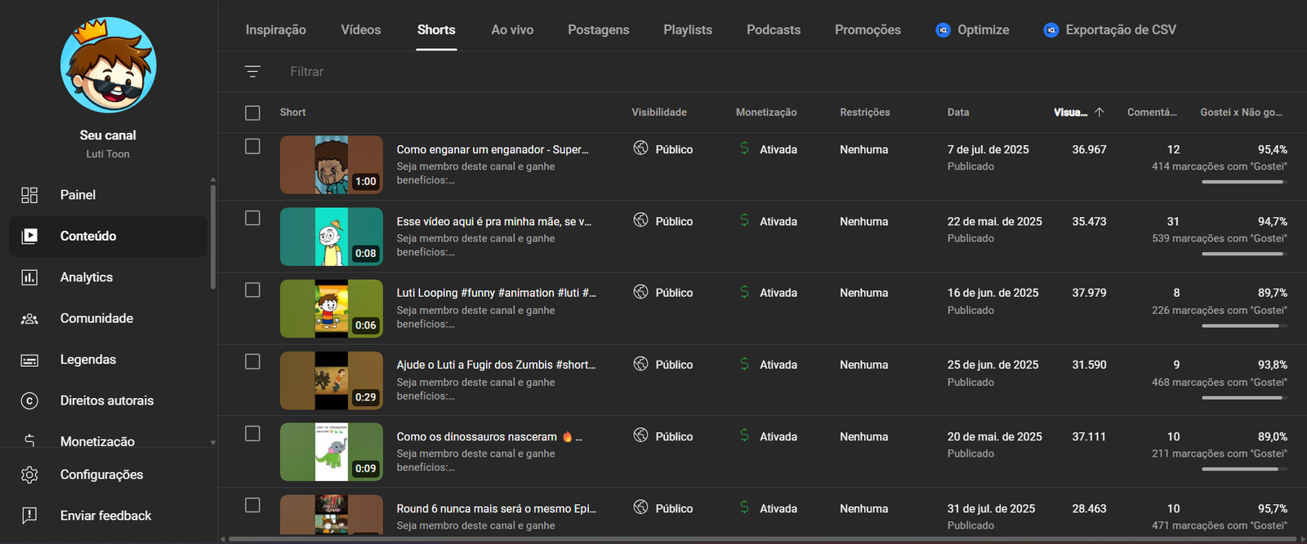Viewport: 1307px width, 544px height.
Task: Click the Enviar feedback icon
Action: (29, 515)
